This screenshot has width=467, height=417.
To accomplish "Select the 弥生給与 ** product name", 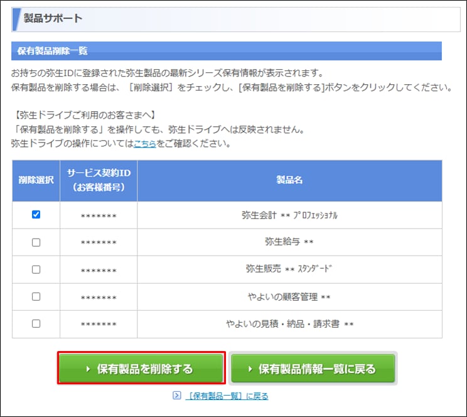I will tap(289, 242).
